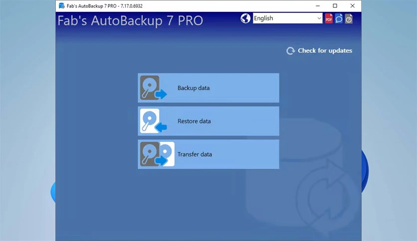Click the blue chat bubble icon
The image size is (417, 241).
pyautogui.click(x=339, y=18)
